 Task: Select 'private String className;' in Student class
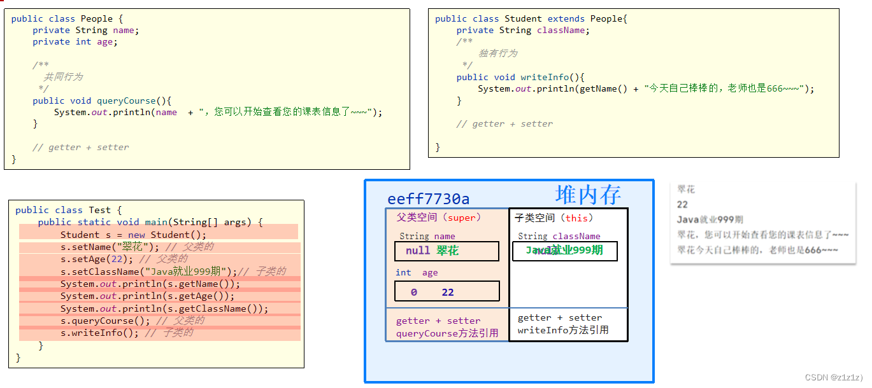tap(523, 30)
